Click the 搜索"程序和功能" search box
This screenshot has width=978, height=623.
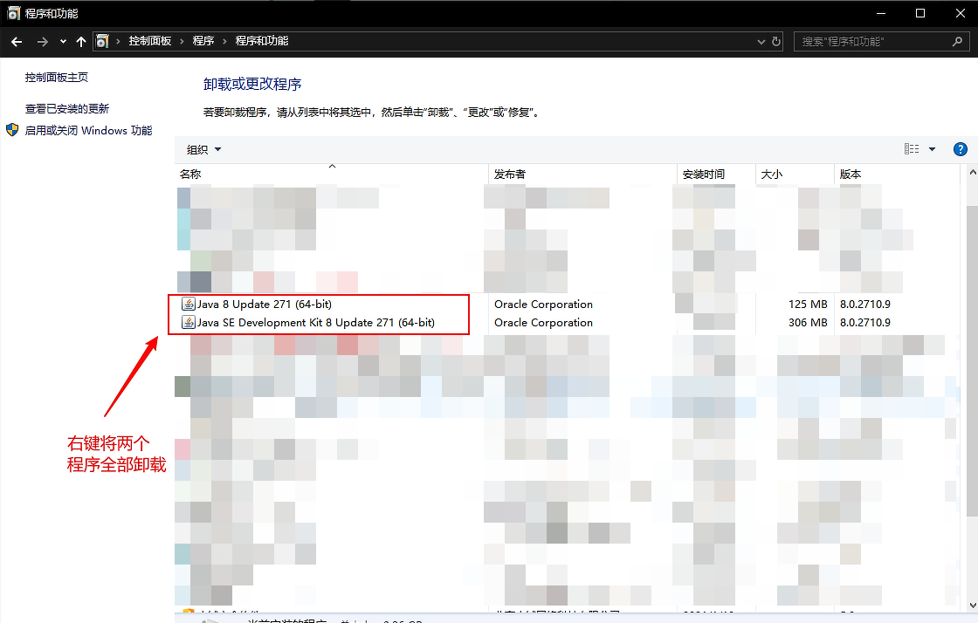(x=873, y=41)
